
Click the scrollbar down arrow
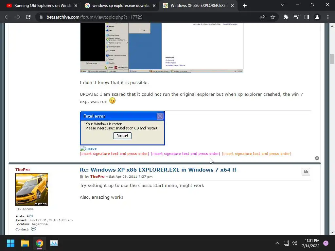(332, 232)
